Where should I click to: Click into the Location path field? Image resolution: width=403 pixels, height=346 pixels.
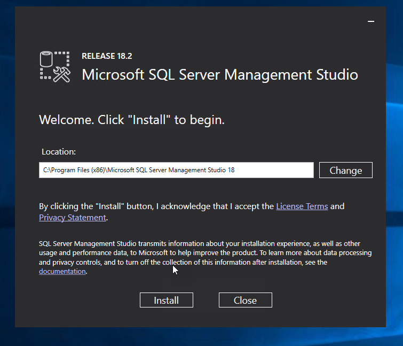click(176, 170)
